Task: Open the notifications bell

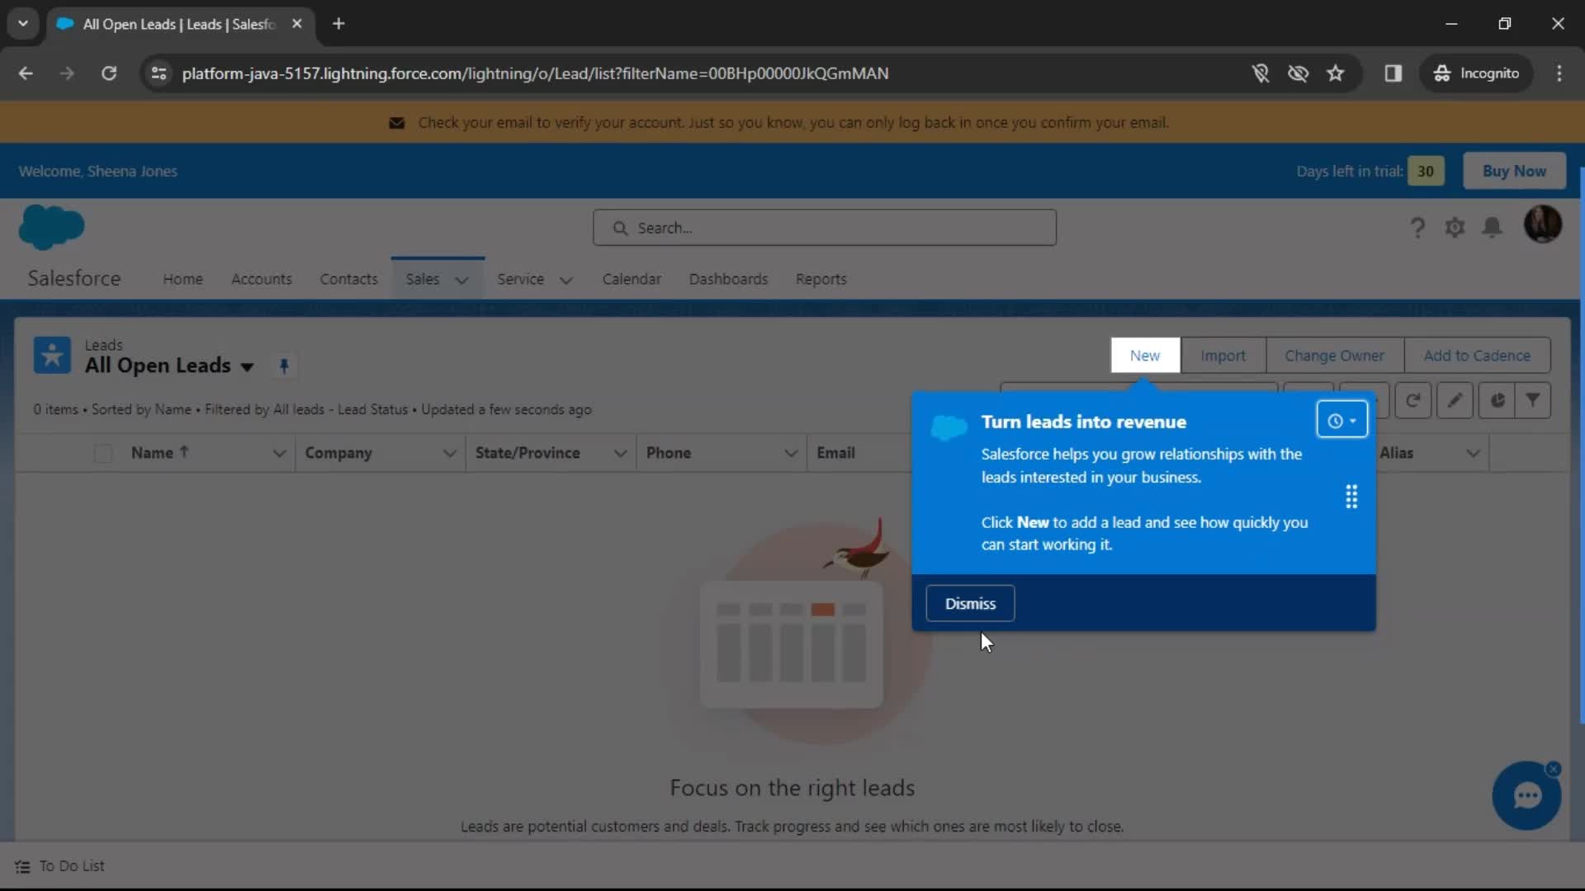Action: coord(1492,227)
